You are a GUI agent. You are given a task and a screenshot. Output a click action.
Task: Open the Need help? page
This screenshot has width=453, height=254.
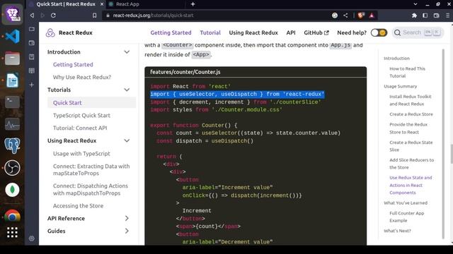pyautogui.click(x=352, y=32)
